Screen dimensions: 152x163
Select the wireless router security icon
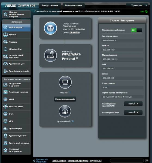[50, 55]
